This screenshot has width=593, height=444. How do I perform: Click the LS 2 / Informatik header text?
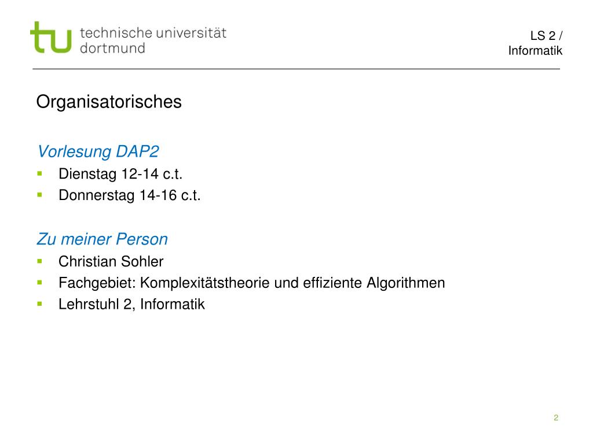535,43
